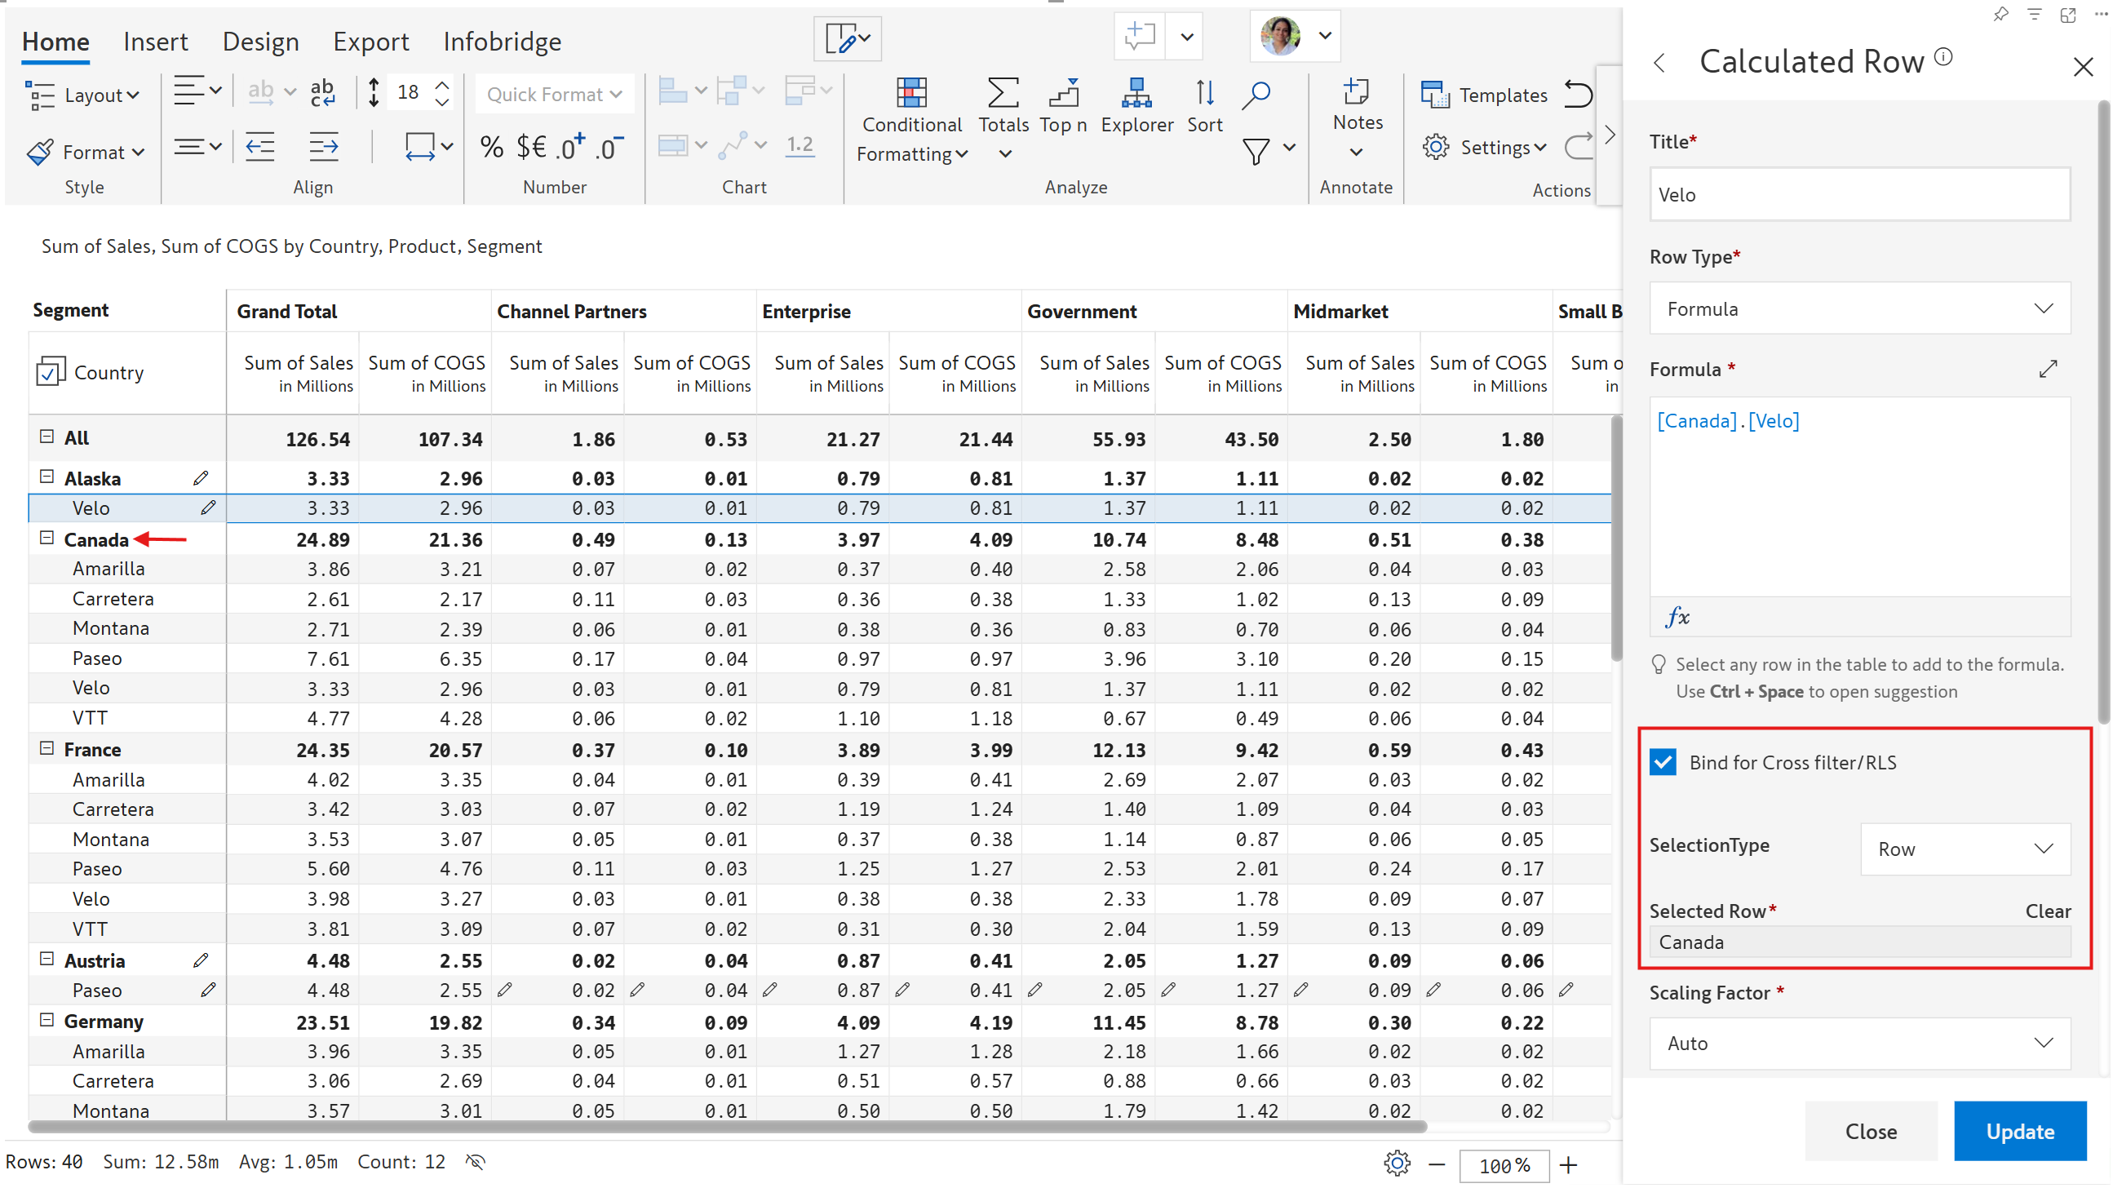The image size is (2113, 1188).
Task: Click the zoom in plus button
Action: coord(1567,1165)
